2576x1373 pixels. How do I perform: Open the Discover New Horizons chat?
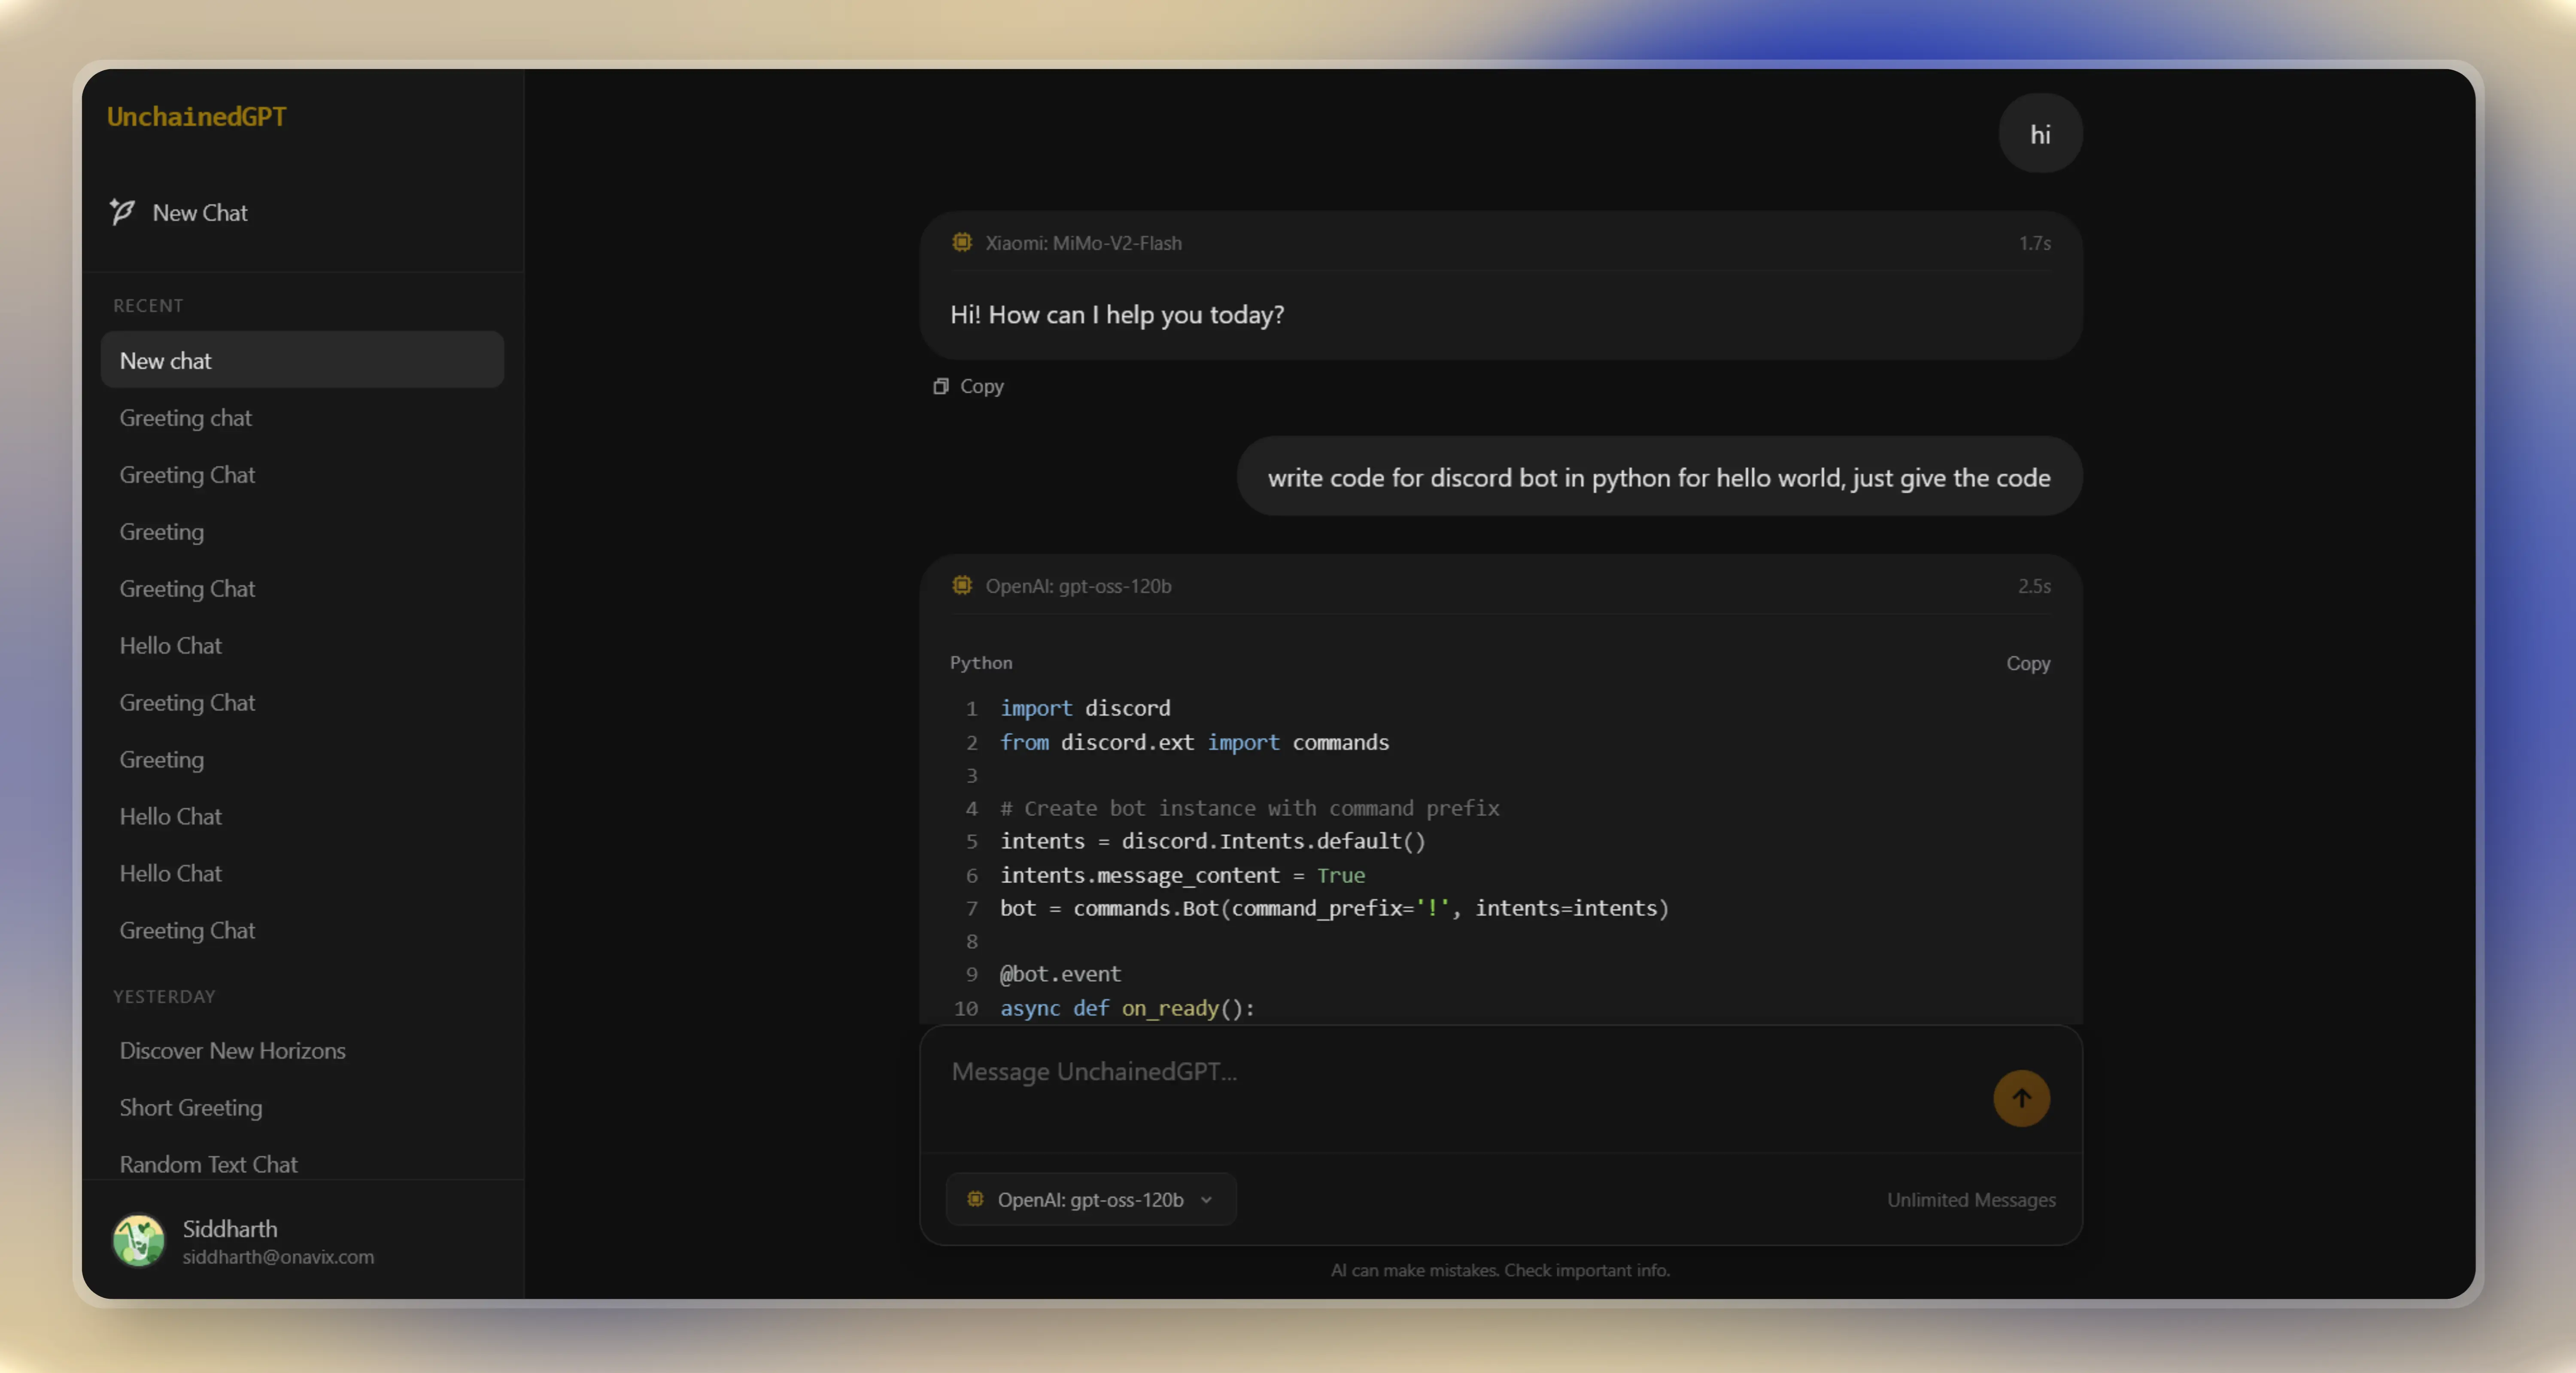pos(232,1051)
